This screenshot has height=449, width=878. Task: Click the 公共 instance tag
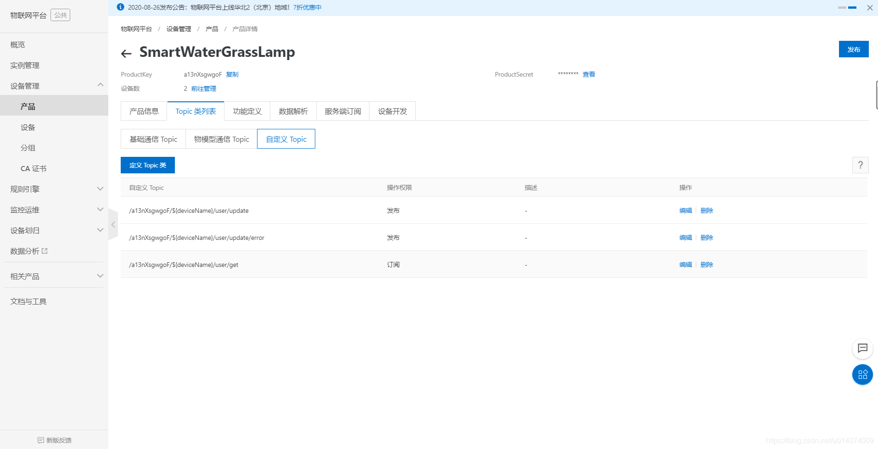pos(60,15)
